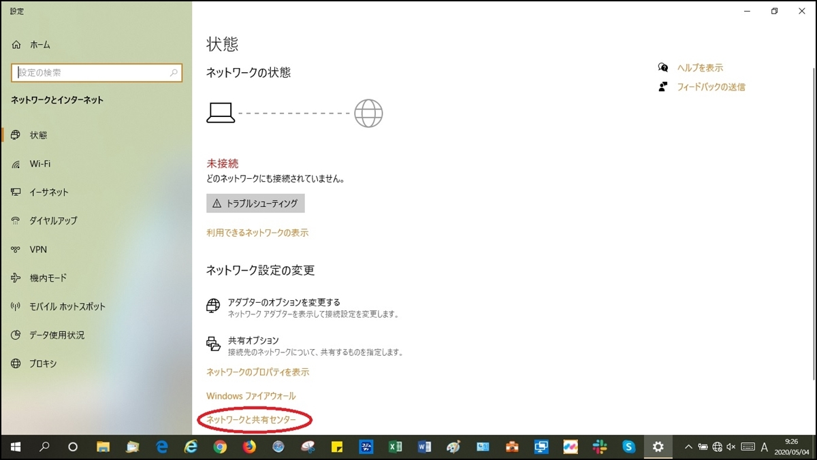Screen dimensions: 817x460
Task: Go to ホーム in the navigation pane
Action: 33,44
